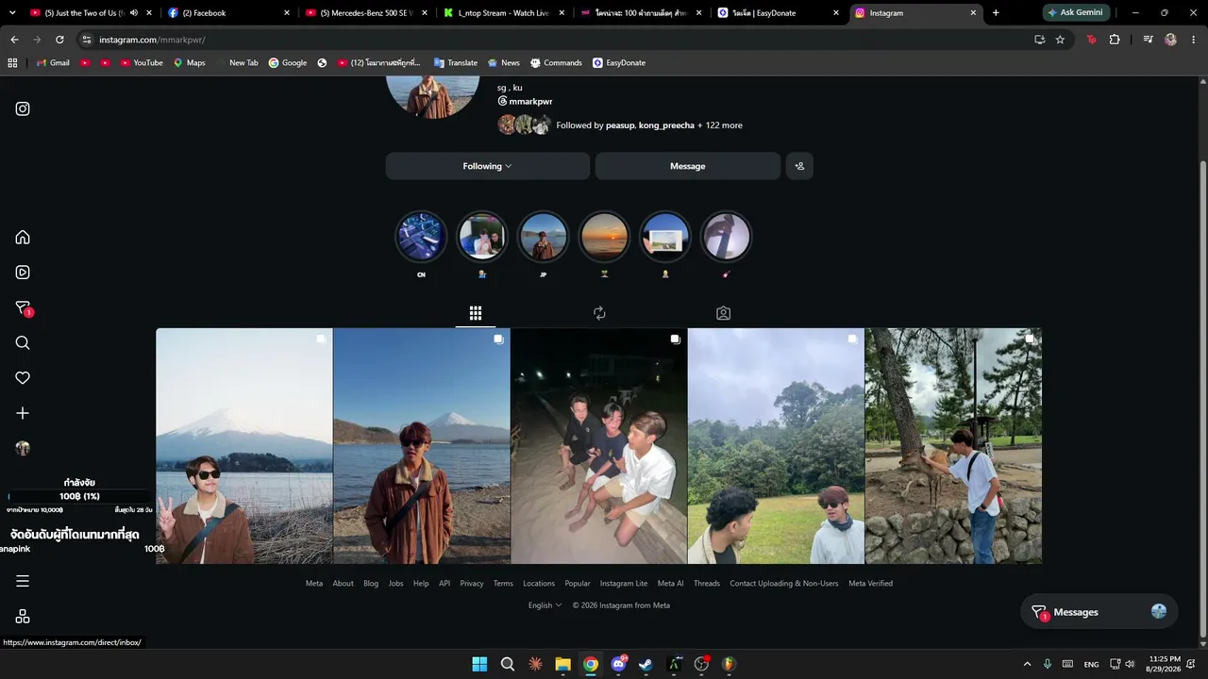Click the Message button on the profile
Image resolution: width=1208 pixels, height=679 pixels.
[x=687, y=166]
